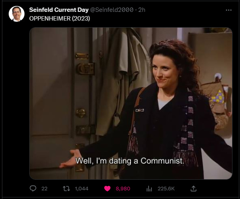
Task: Click the share upload arrow icon
Action: click(193, 188)
